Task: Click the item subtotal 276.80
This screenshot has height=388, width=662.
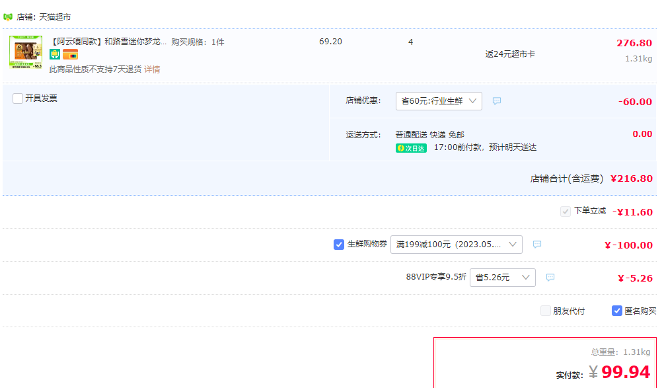Action: coord(634,43)
